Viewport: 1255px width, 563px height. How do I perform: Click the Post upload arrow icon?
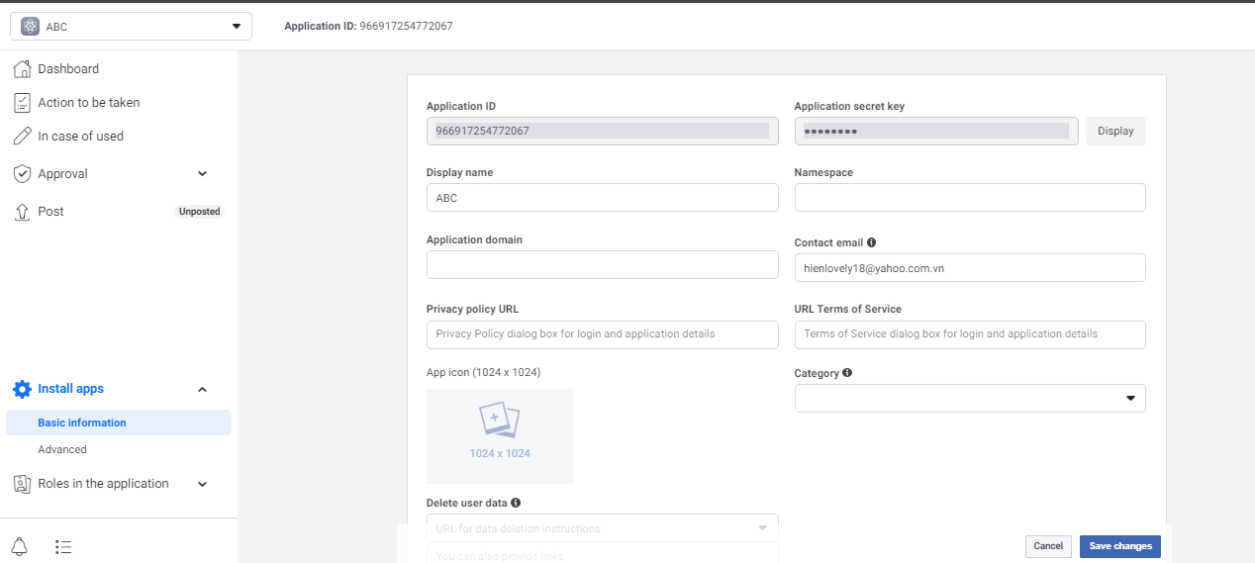coord(22,212)
